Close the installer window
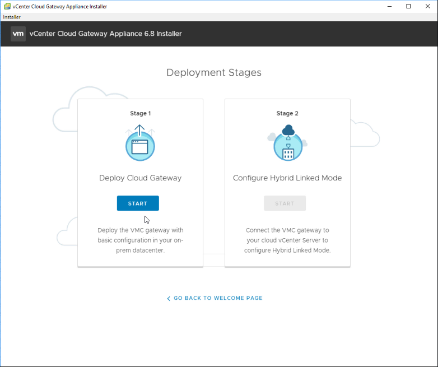The width and height of the screenshot is (438, 367). pyautogui.click(x=428, y=6)
